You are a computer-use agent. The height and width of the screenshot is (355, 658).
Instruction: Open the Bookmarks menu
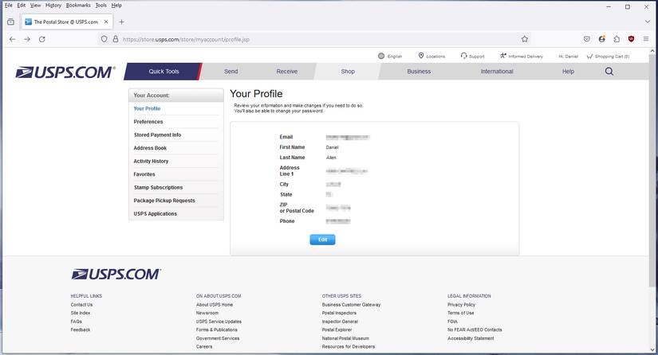click(x=78, y=6)
